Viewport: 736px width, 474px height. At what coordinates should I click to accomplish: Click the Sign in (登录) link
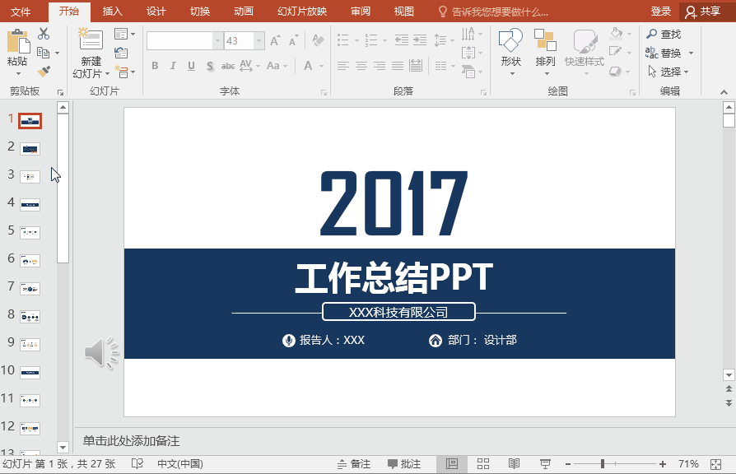point(661,12)
